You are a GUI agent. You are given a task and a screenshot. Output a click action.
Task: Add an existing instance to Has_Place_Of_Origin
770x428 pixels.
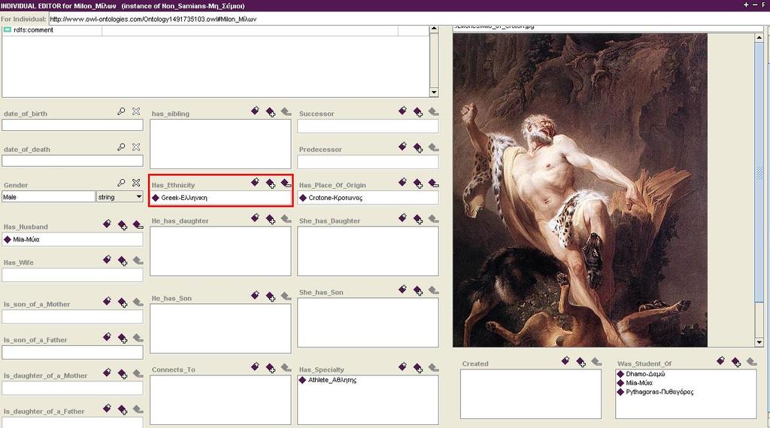click(418, 184)
